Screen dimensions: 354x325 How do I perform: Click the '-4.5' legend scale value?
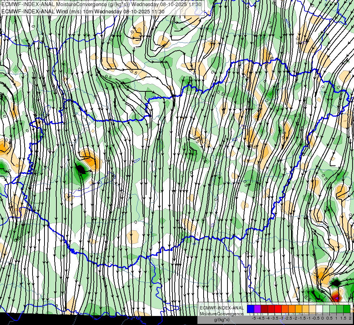(x=261, y=318)
